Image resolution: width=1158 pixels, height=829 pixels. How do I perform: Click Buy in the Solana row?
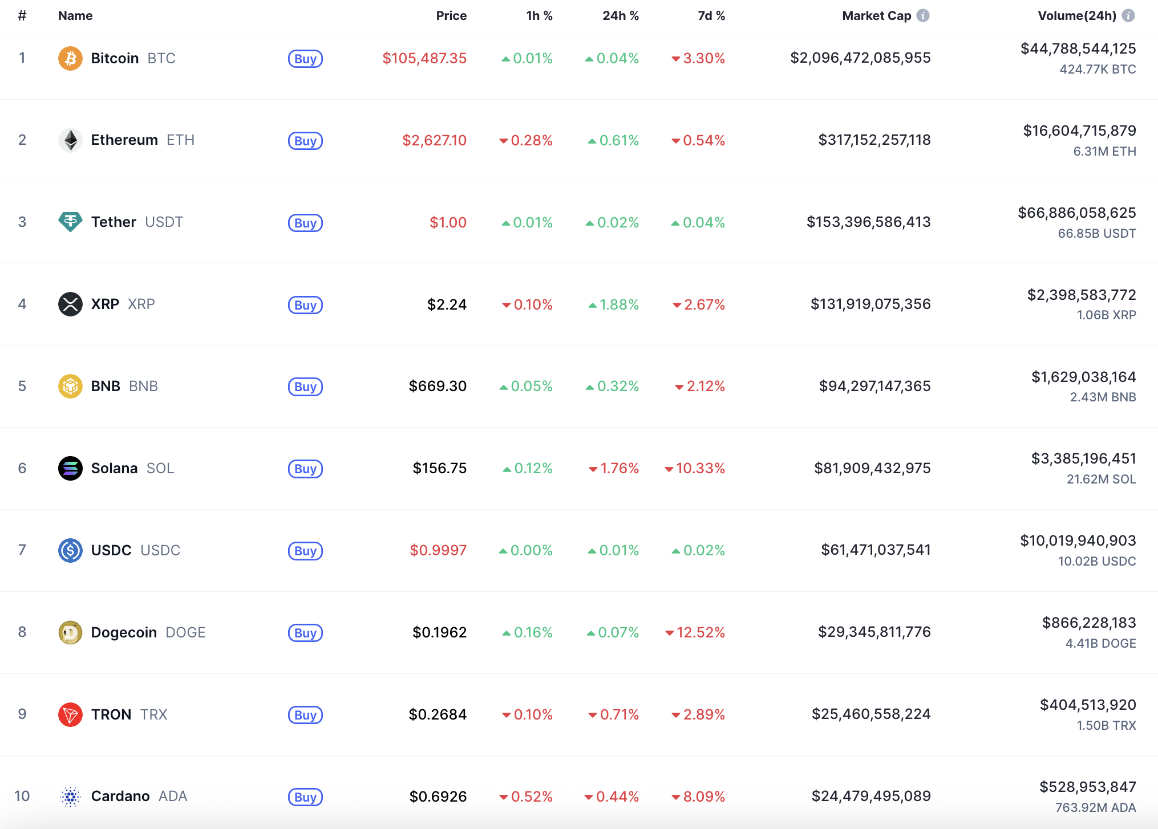click(305, 469)
